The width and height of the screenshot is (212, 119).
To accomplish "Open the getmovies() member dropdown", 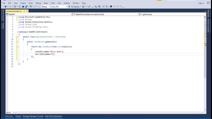I will (x=173, y=14).
